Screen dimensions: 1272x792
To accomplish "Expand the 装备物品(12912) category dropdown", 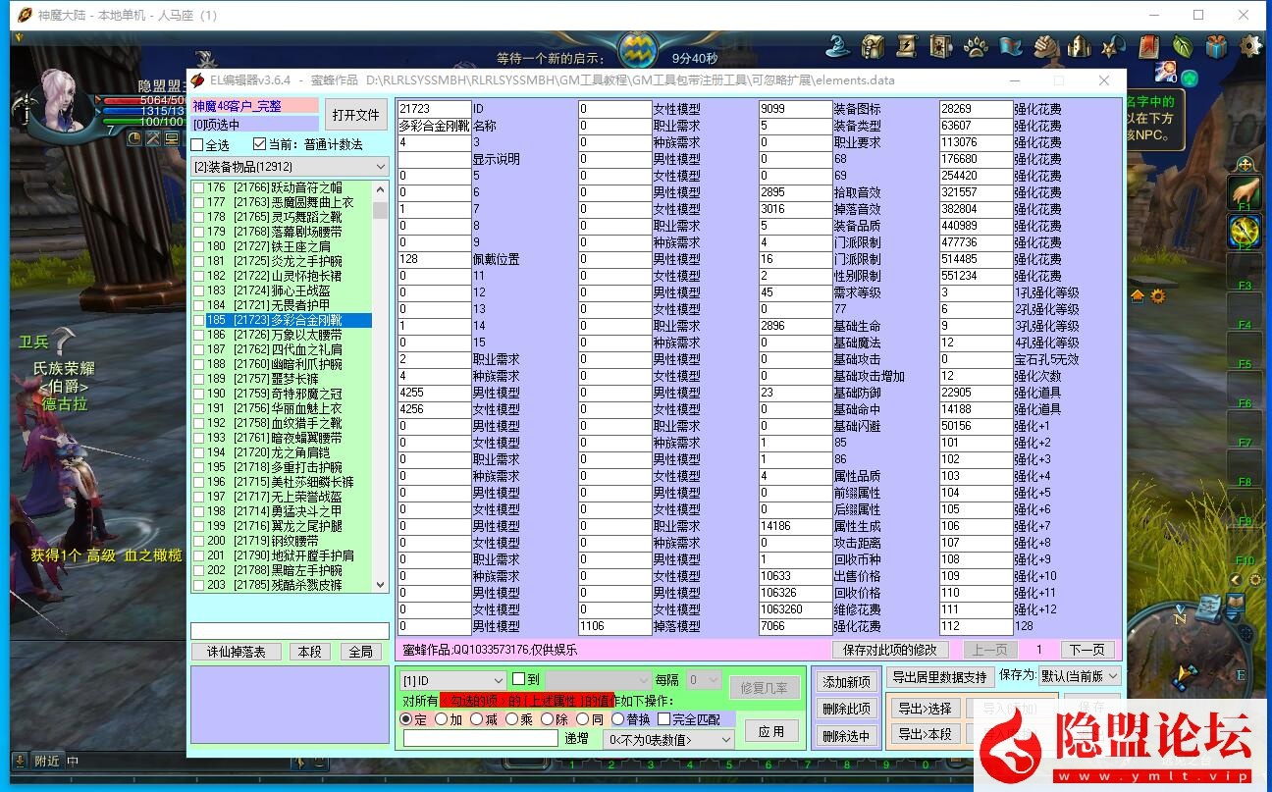I will [x=290, y=167].
